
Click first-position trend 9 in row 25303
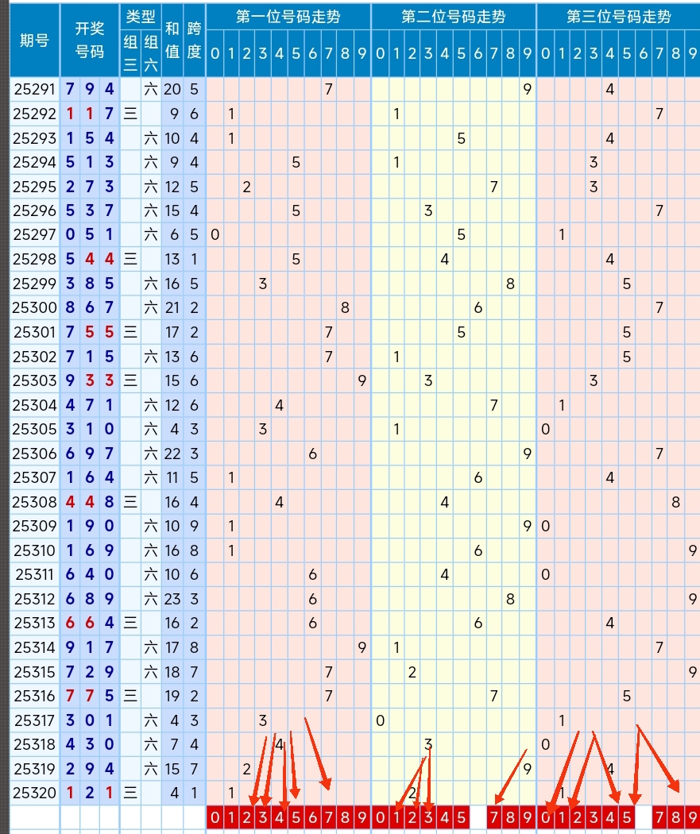click(x=362, y=380)
